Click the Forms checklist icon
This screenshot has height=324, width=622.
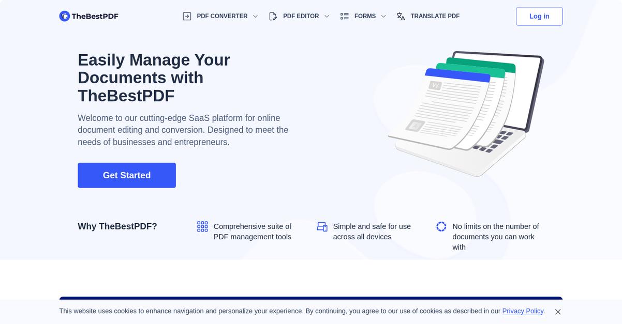click(345, 16)
